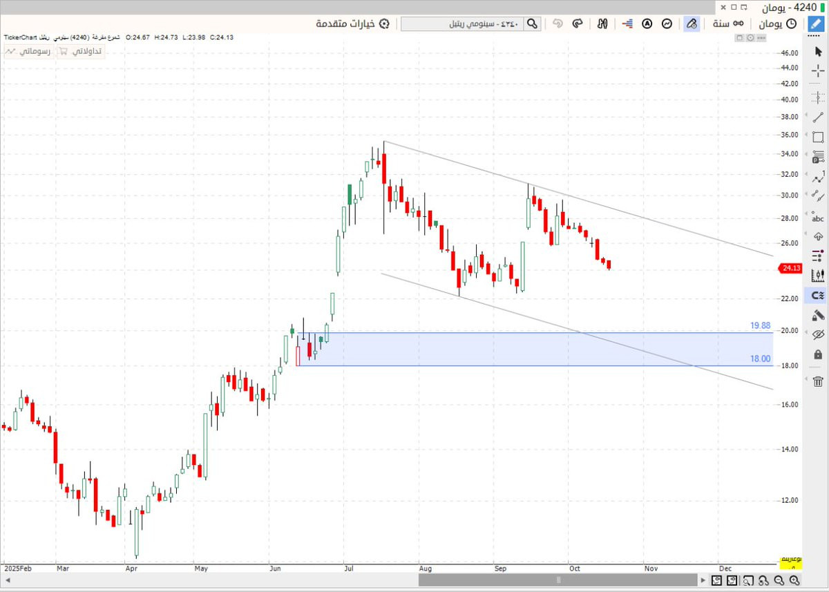
Task: Click the undo arrow in toolbar
Action: pyautogui.click(x=558, y=23)
